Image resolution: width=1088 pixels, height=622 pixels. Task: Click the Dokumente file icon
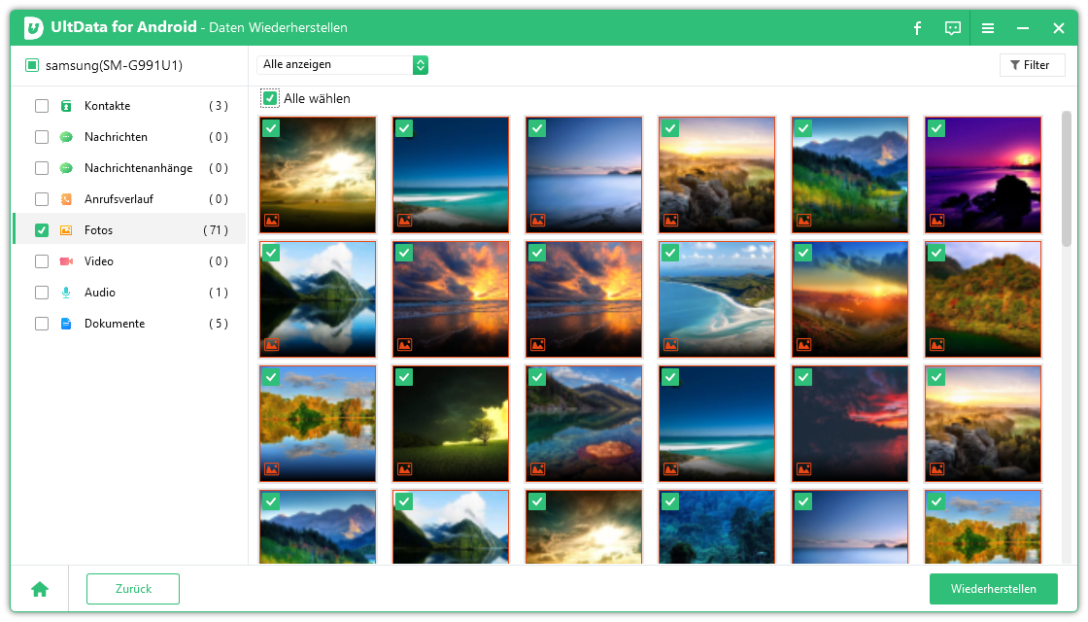click(66, 324)
